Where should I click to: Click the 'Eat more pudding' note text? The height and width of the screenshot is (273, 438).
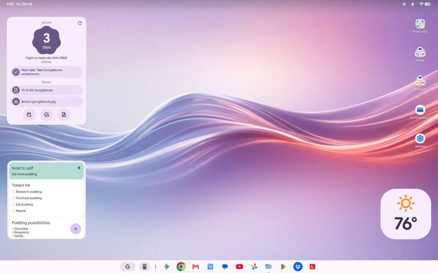pyautogui.click(x=24, y=174)
